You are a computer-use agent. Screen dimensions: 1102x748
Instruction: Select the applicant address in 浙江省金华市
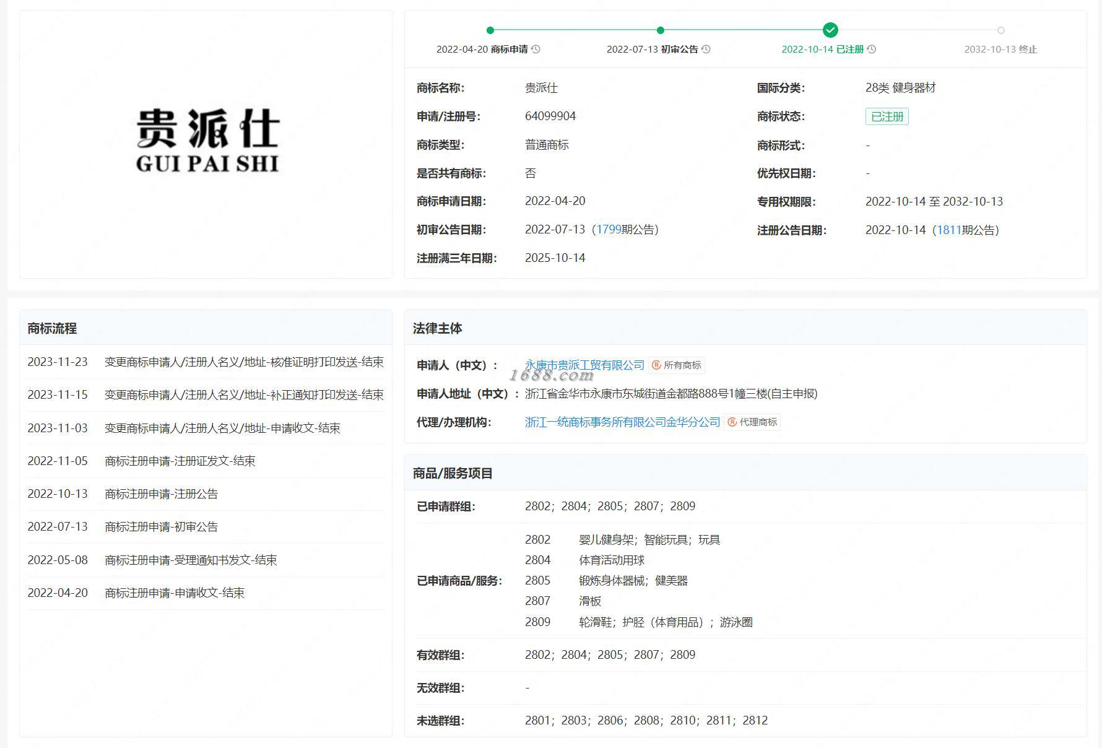671,394
